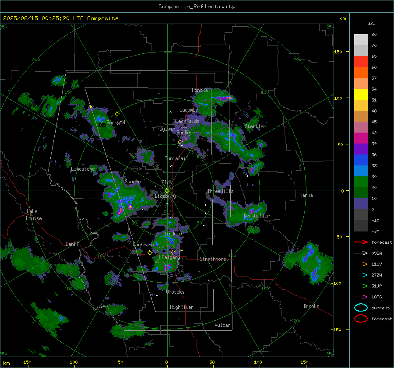Click the yellow diamond marker near RockyMH

tap(117, 114)
